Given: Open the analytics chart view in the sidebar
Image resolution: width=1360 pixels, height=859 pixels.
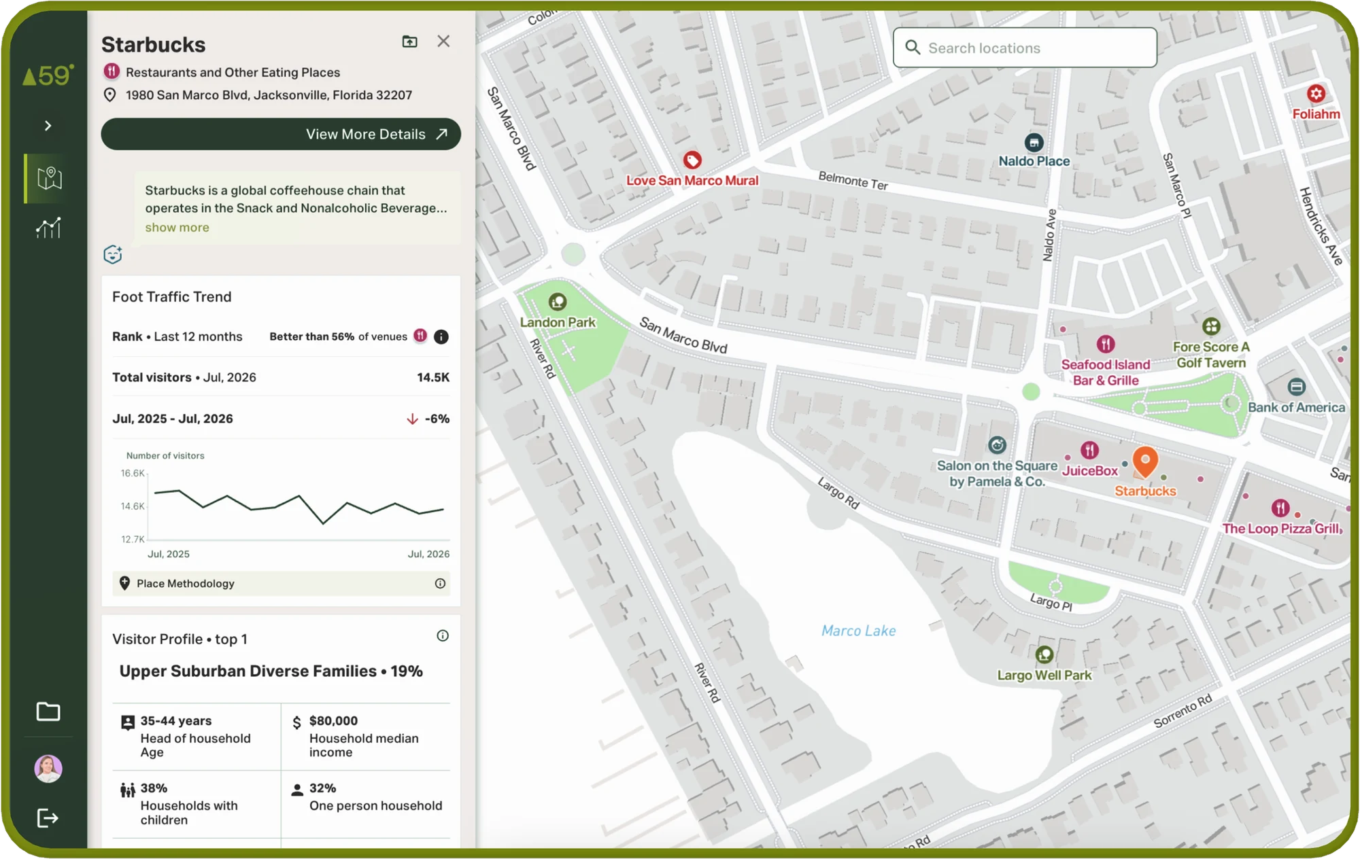Looking at the screenshot, I should (x=49, y=228).
